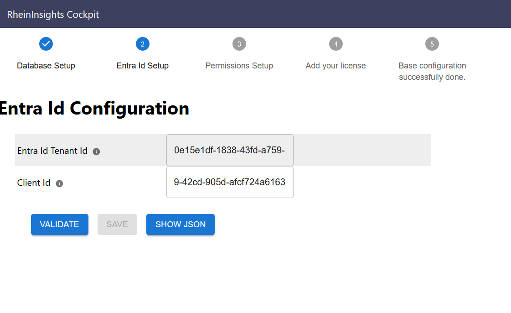Click the Client Id label text
This screenshot has height=313, width=511.
34,183
